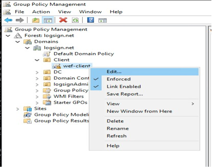Click the logsignAdmin OU folder icon

point(47,84)
